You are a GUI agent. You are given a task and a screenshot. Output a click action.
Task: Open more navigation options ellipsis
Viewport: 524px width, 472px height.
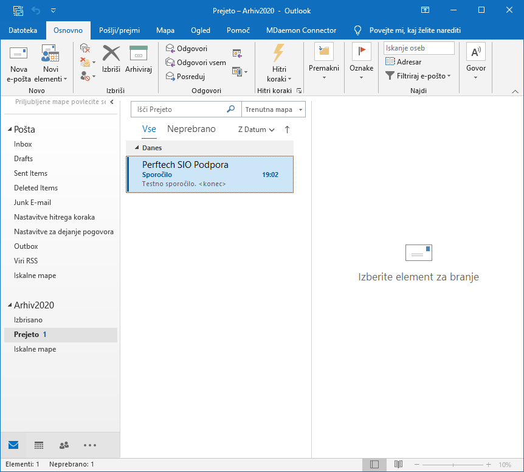[90, 445]
